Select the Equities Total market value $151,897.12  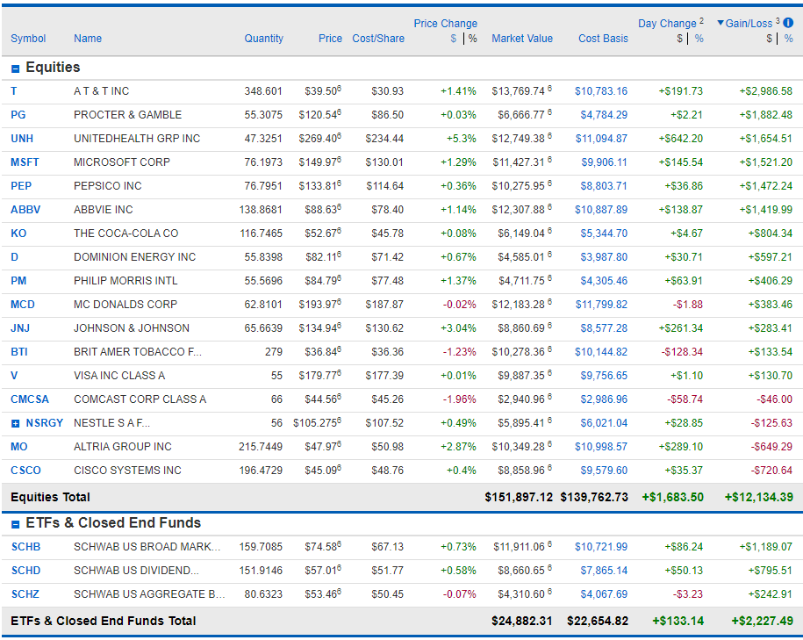click(x=519, y=497)
